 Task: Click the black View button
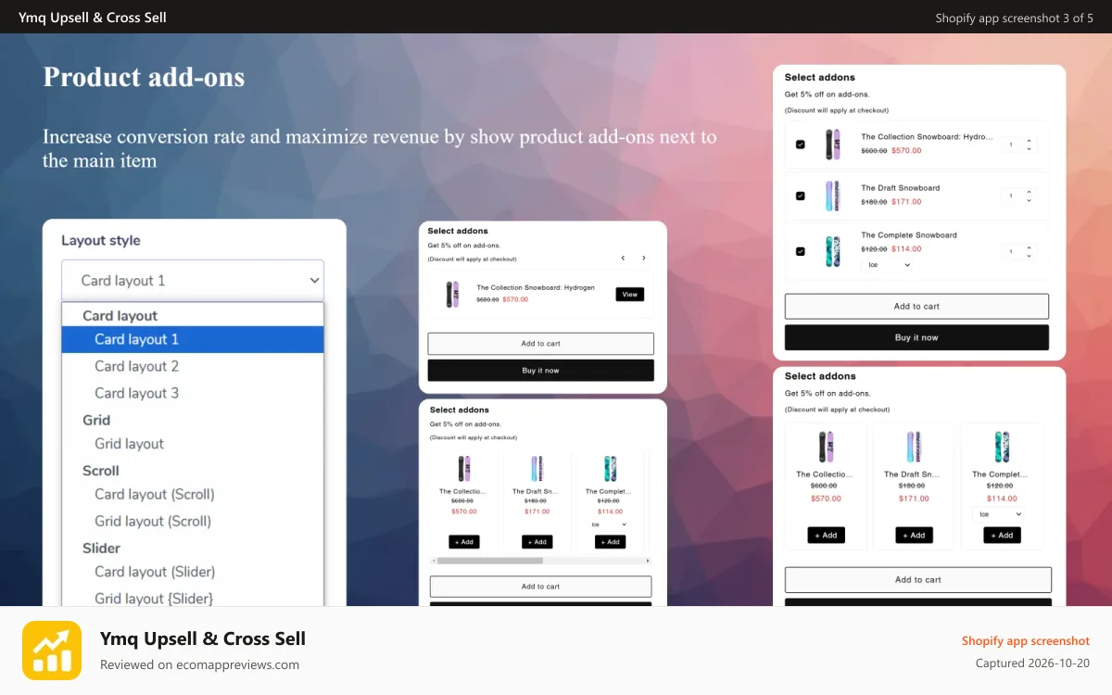630,294
